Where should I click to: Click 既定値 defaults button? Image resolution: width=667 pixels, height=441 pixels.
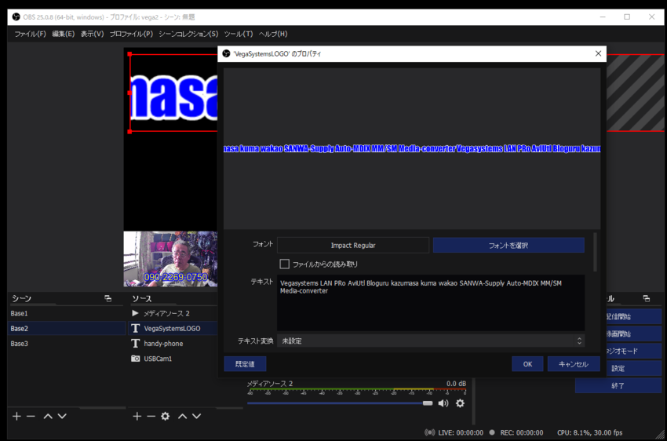click(x=245, y=364)
